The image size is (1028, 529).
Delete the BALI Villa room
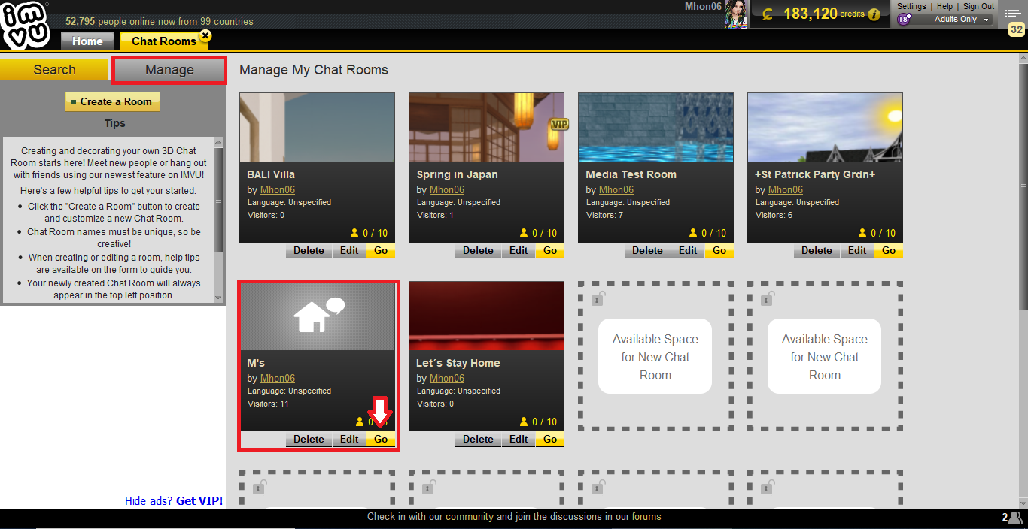(309, 250)
